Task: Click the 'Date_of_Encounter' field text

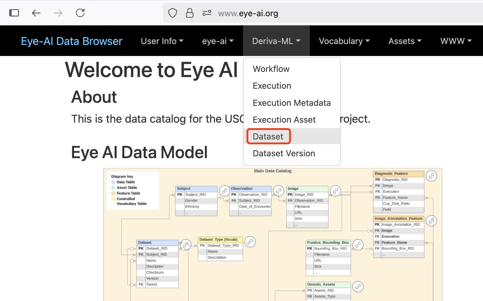Action: coord(255,207)
